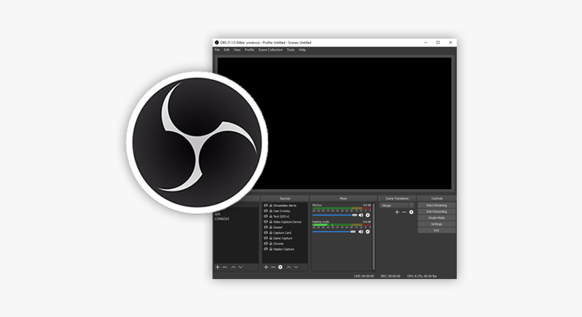
Task: Click the Exit button
Action: [x=436, y=230]
